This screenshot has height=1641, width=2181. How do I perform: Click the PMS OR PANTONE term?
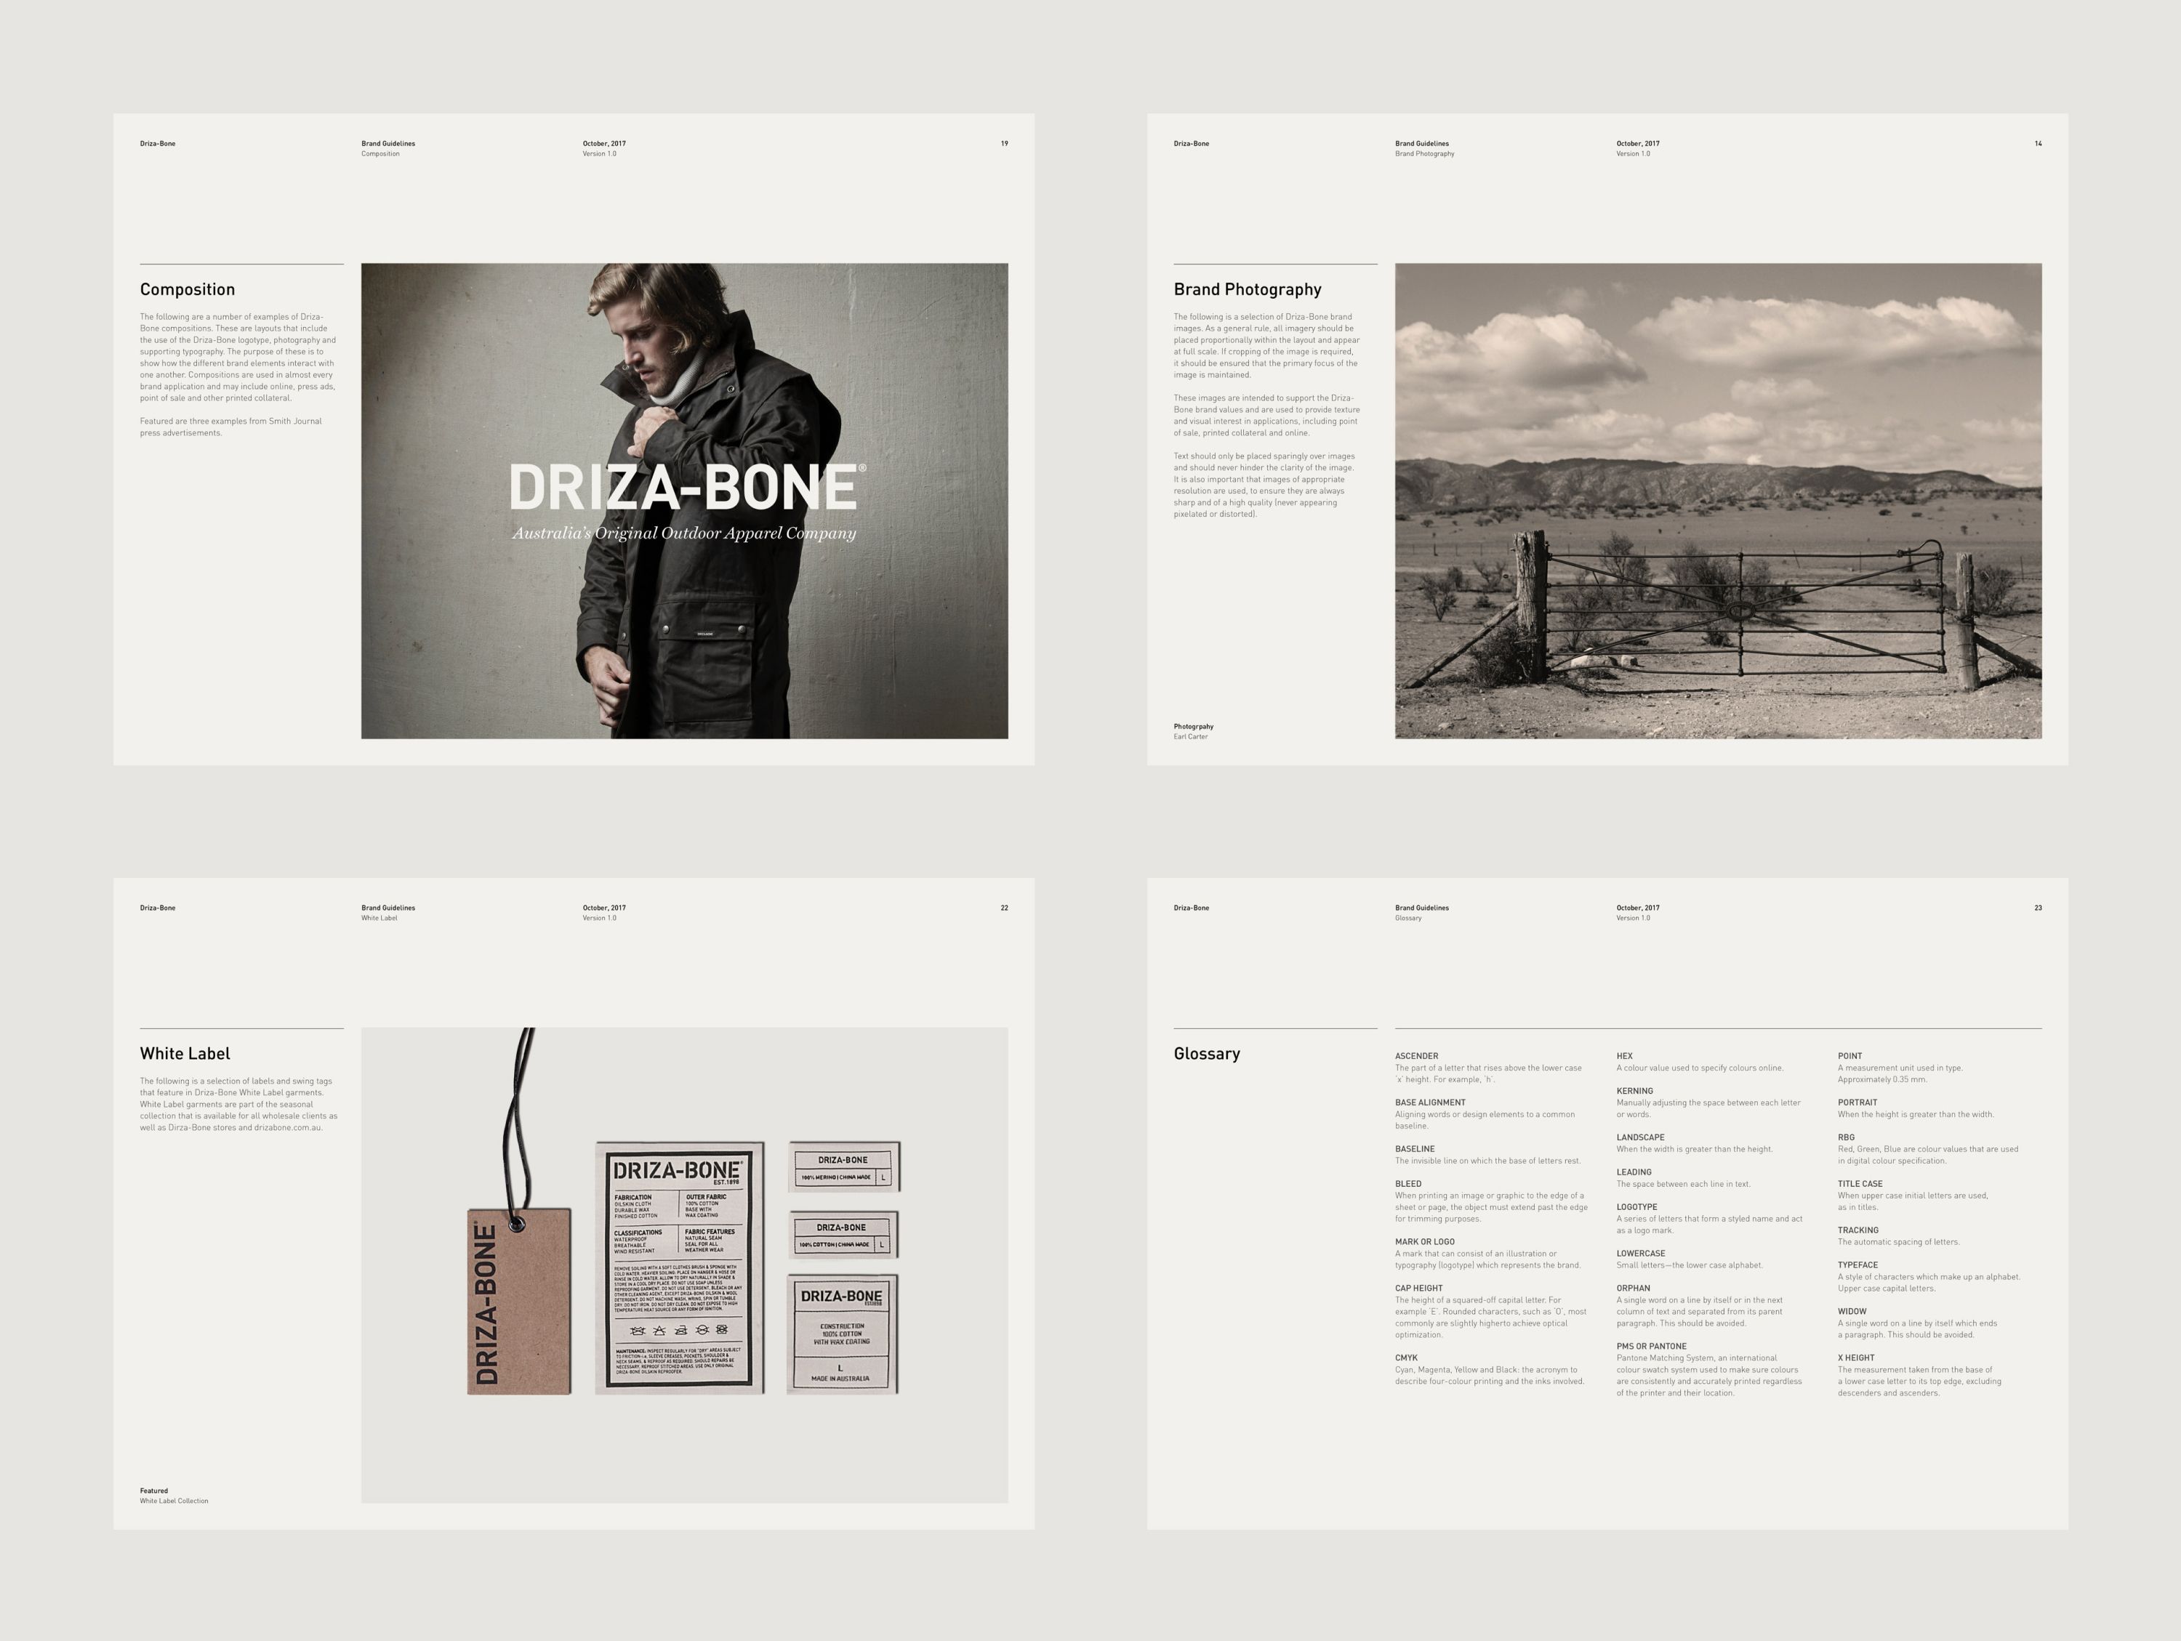(x=1650, y=1347)
